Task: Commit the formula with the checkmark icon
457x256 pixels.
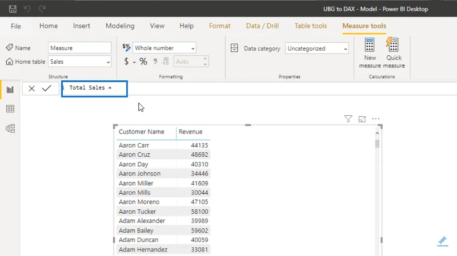Action: coord(47,88)
